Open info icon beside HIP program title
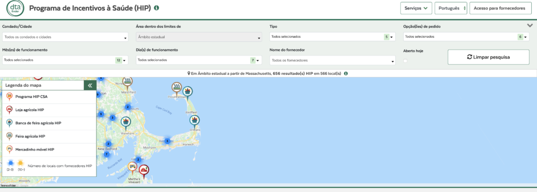Image resolution: width=537 pixels, height=192 pixels. pos(156,8)
